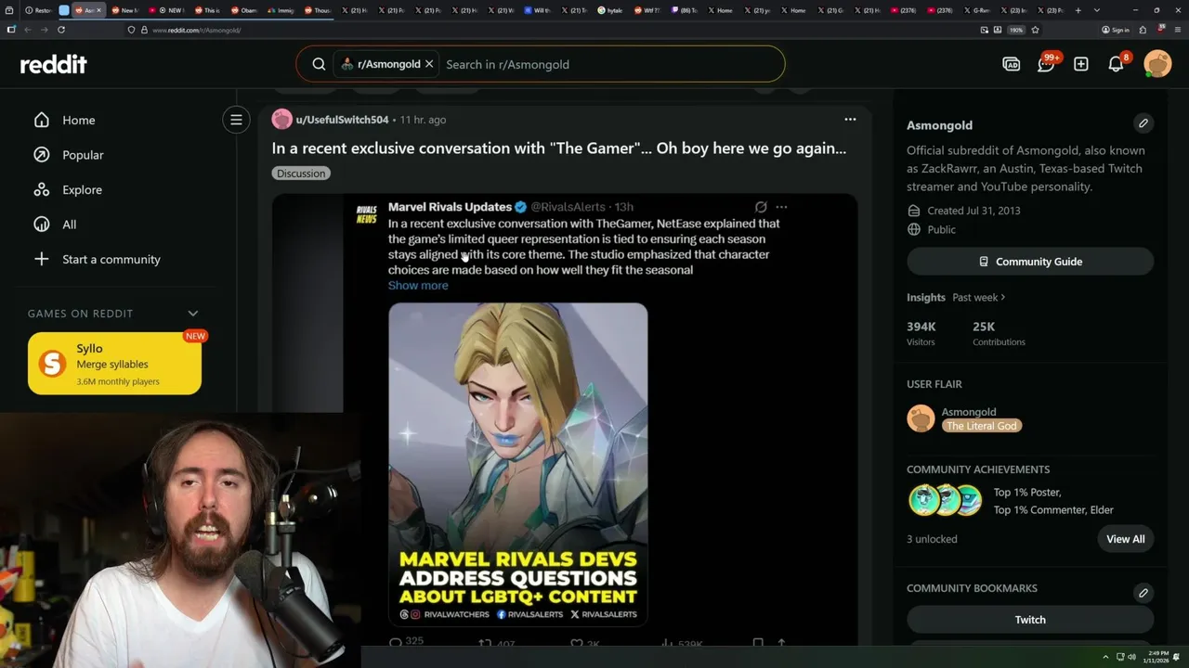This screenshot has height=668, width=1189.
Task: Open the user avatar menu
Action: [x=1157, y=64]
